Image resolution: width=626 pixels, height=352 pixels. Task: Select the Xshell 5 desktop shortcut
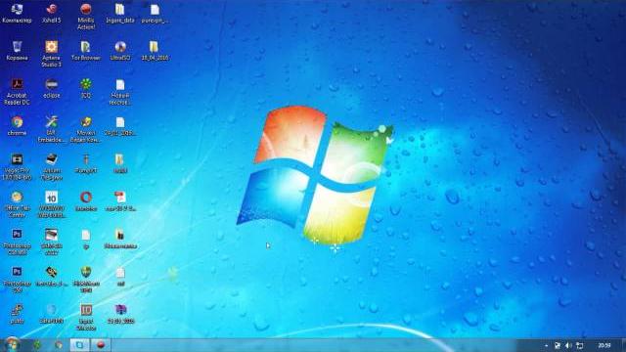52,13
